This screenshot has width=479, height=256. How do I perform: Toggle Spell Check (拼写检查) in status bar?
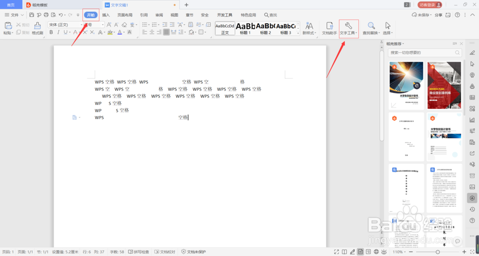[139, 252]
